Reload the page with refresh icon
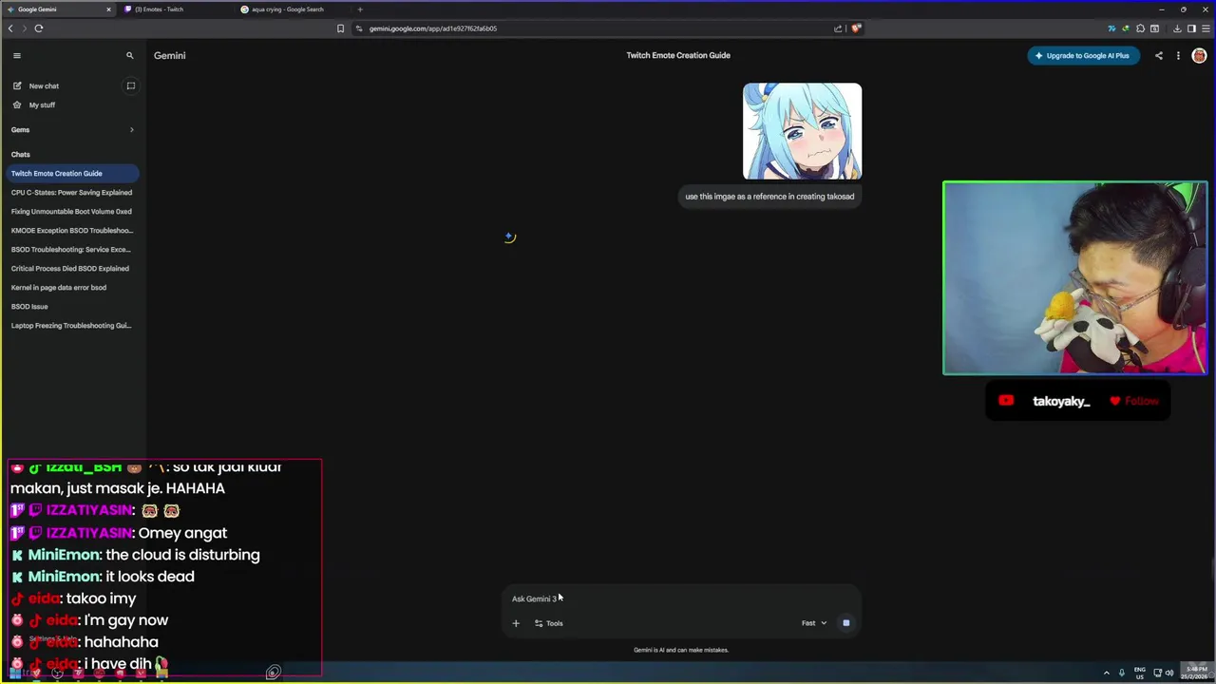The height and width of the screenshot is (684, 1216). [39, 28]
